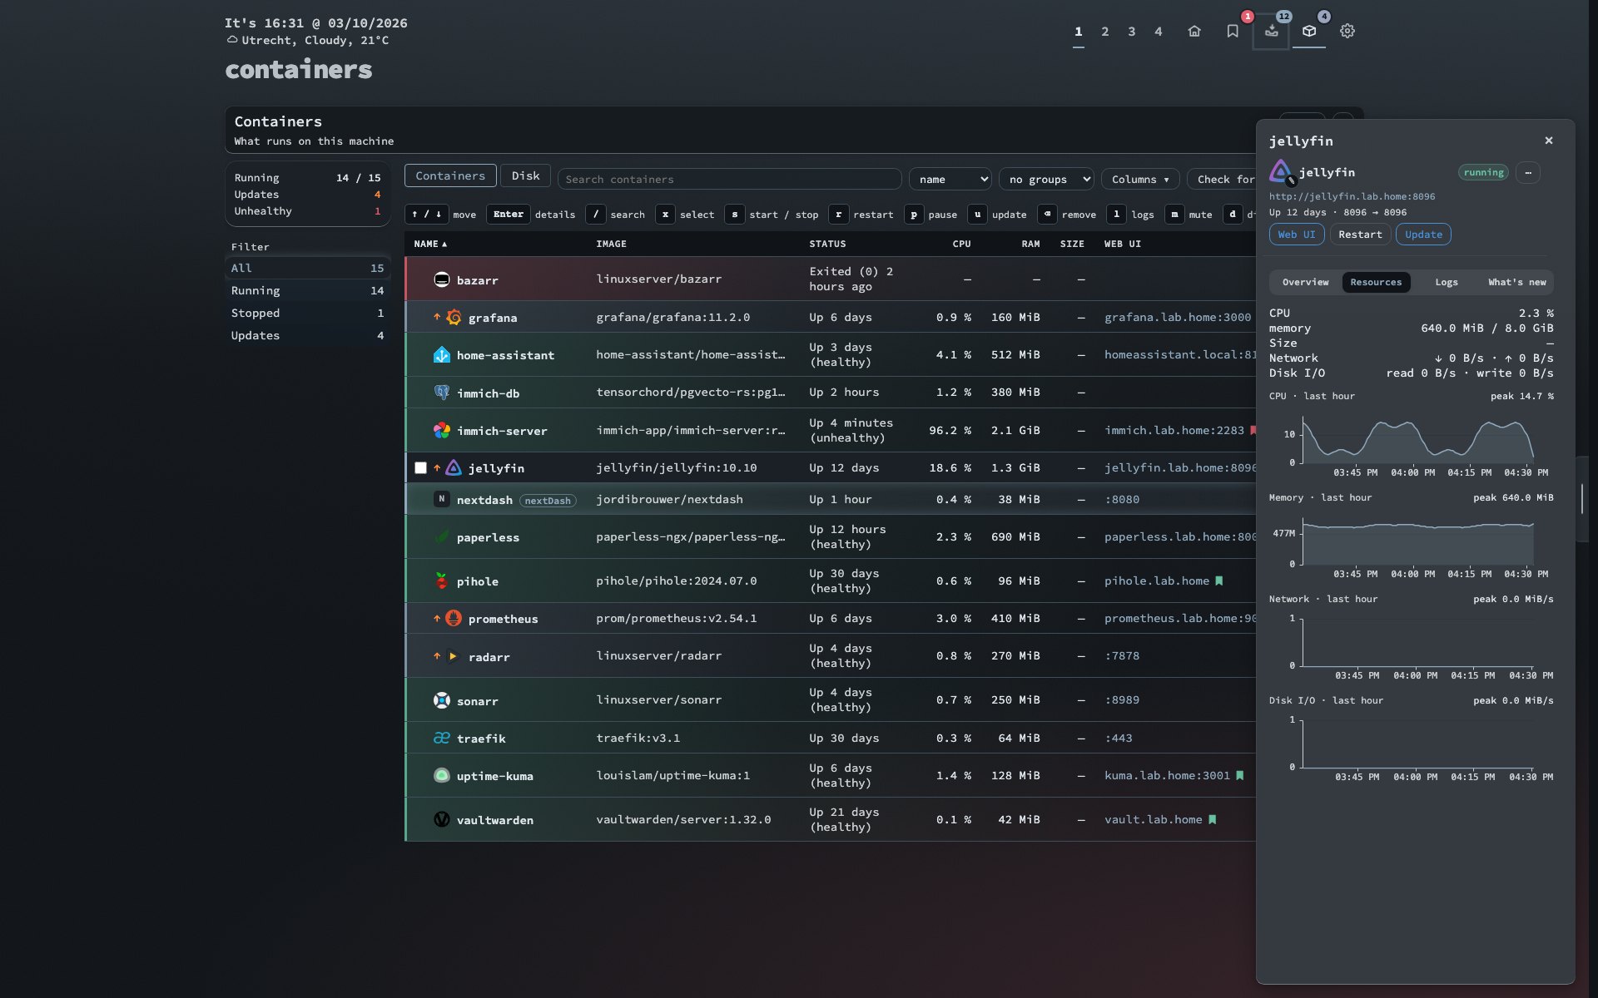Click the sonarr logo icon
This screenshot has height=998, width=1598.
442,700
